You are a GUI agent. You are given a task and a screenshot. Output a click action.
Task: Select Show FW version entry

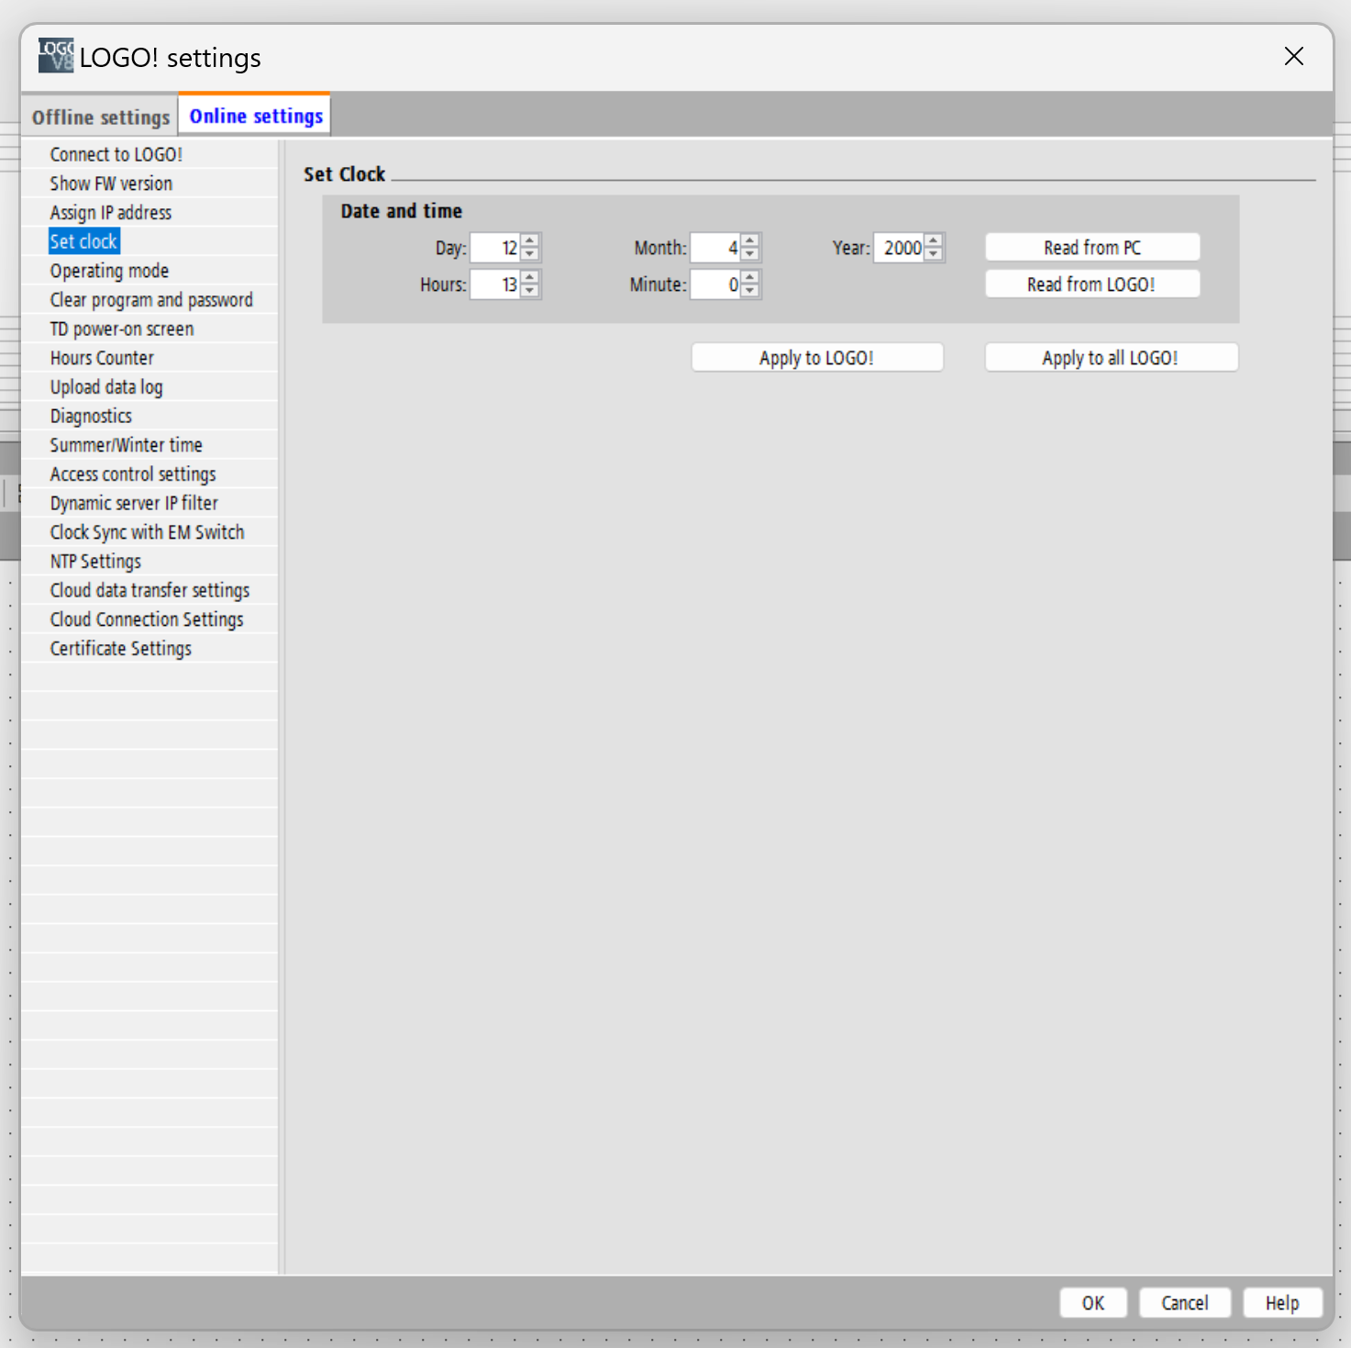coord(111,184)
